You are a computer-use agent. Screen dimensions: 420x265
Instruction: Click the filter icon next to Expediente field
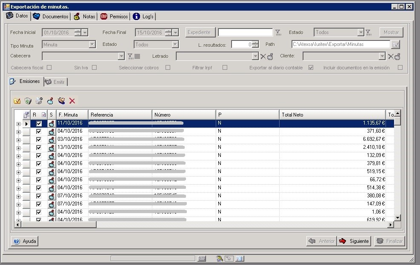pos(278,32)
